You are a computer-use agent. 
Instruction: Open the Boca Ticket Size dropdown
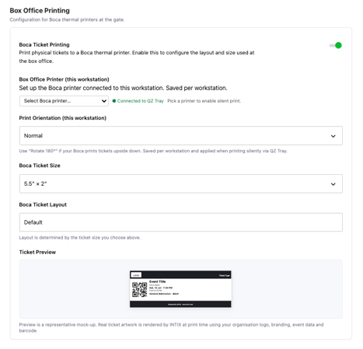click(181, 183)
